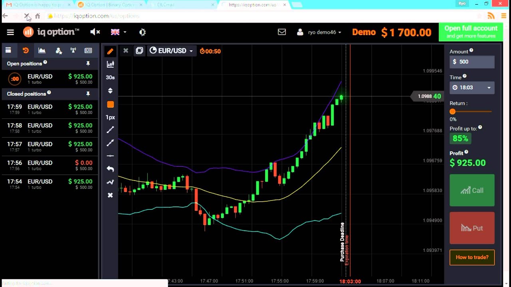
Task: Open the broadcast signal tab
Action: click(73, 50)
